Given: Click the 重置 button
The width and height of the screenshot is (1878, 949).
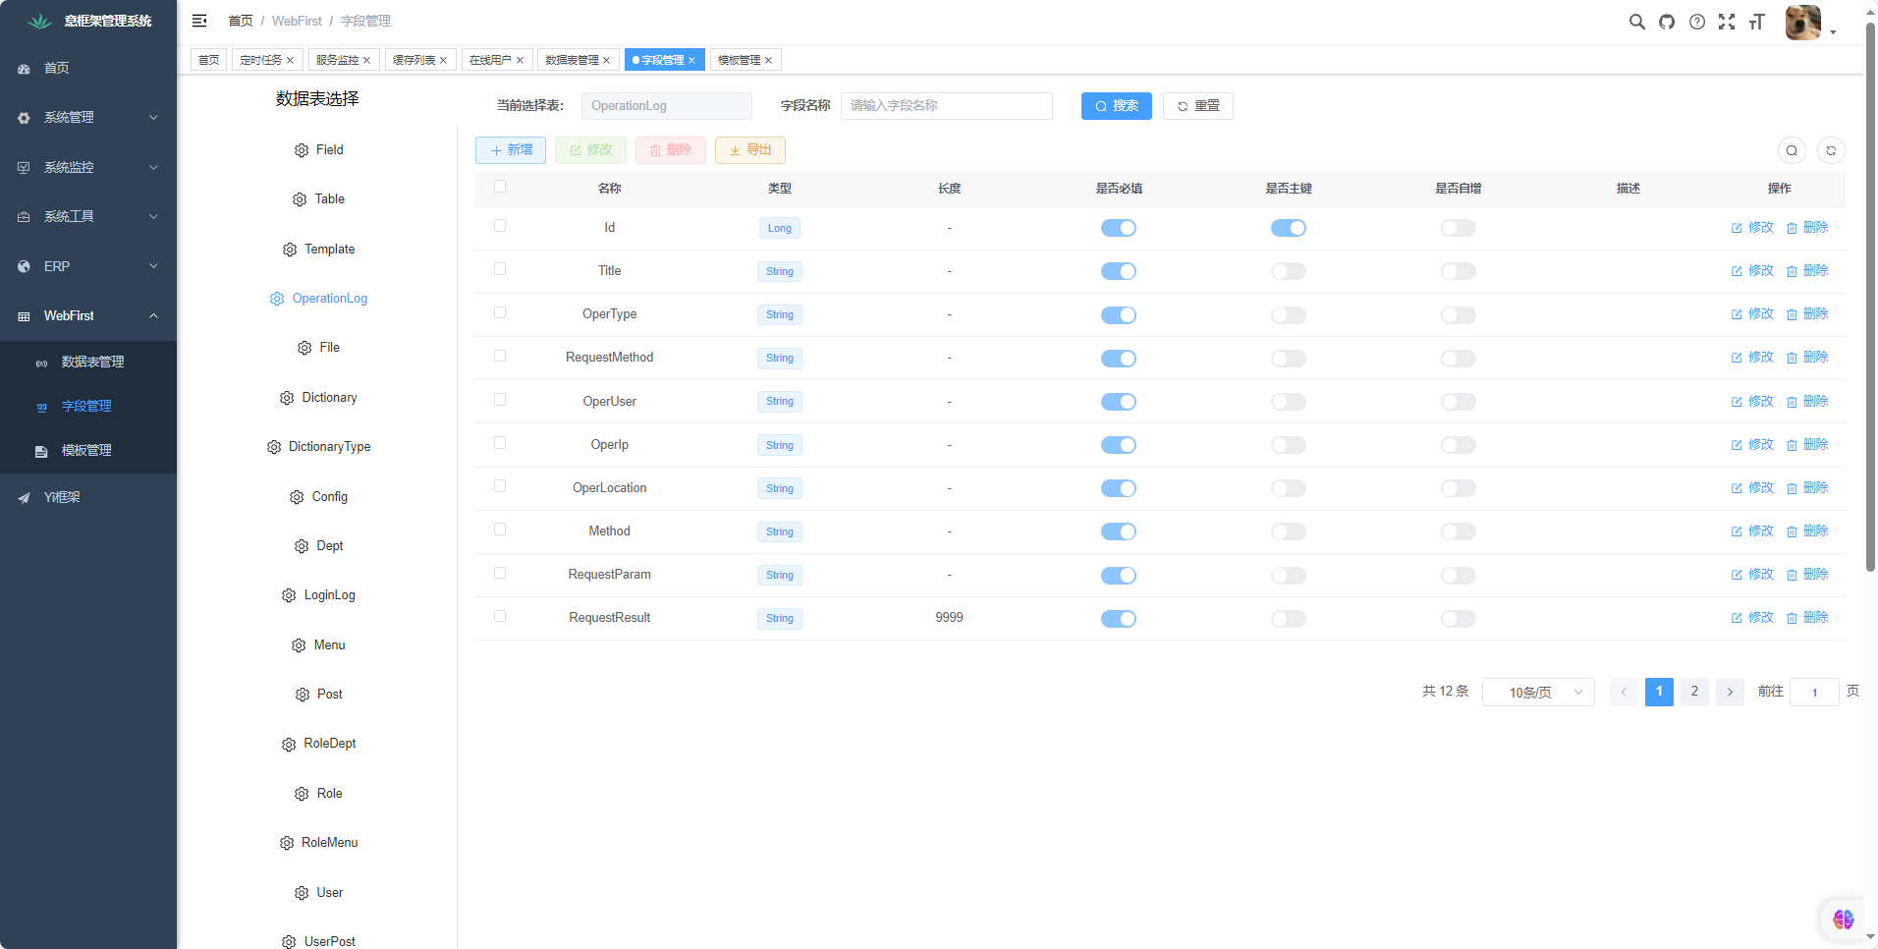Looking at the screenshot, I should point(1197,106).
